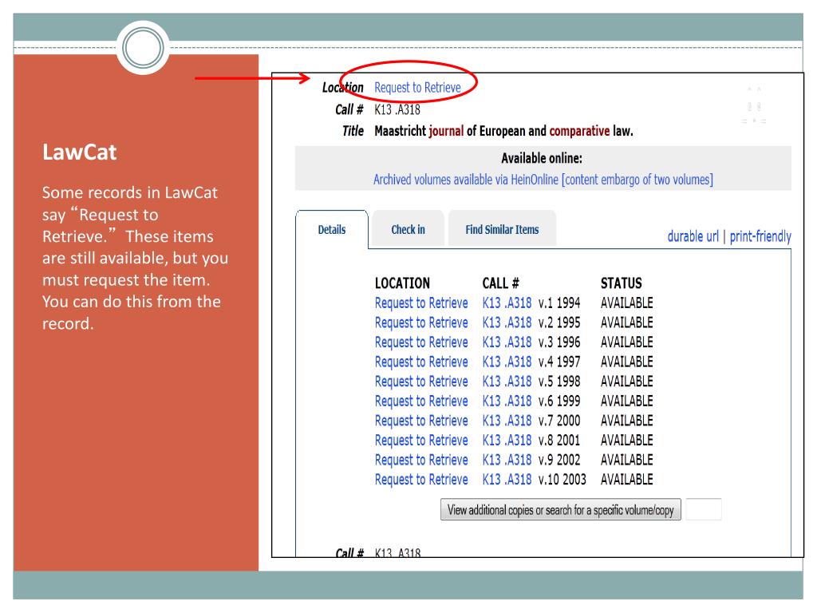The width and height of the screenshot is (817, 613).
Task: Click the Available online: heading
Action: [542, 159]
